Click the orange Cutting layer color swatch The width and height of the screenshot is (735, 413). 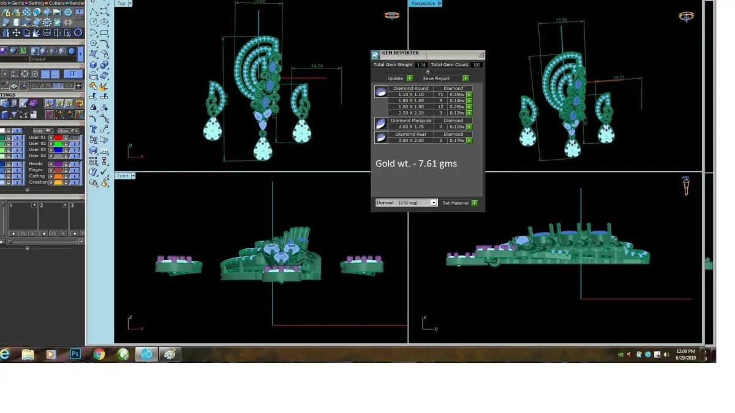coord(58,176)
